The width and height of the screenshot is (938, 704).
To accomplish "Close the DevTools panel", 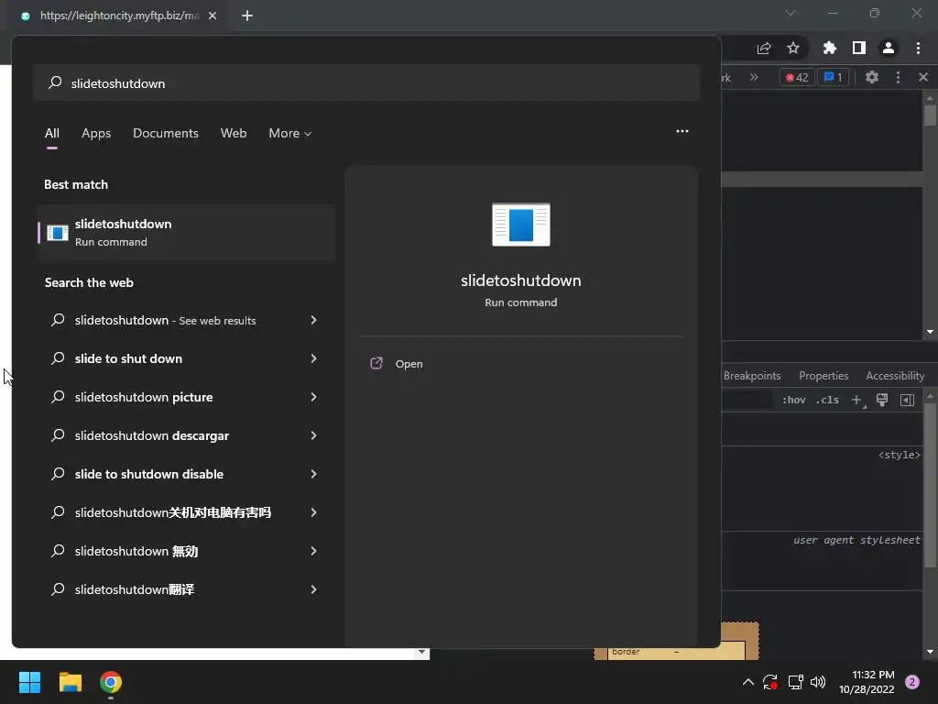I will [x=923, y=77].
